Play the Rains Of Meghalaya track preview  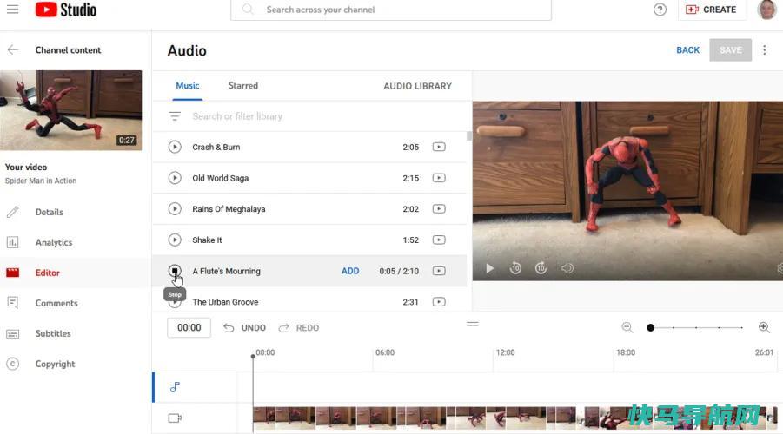(175, 208)
